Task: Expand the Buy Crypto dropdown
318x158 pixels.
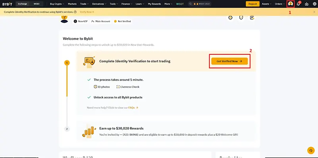Action: (57, 4)
